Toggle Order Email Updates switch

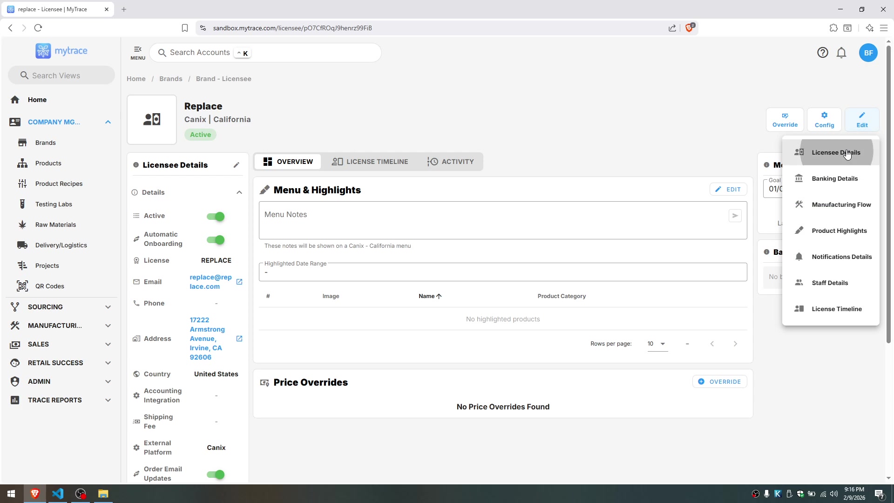click(216, 475)
